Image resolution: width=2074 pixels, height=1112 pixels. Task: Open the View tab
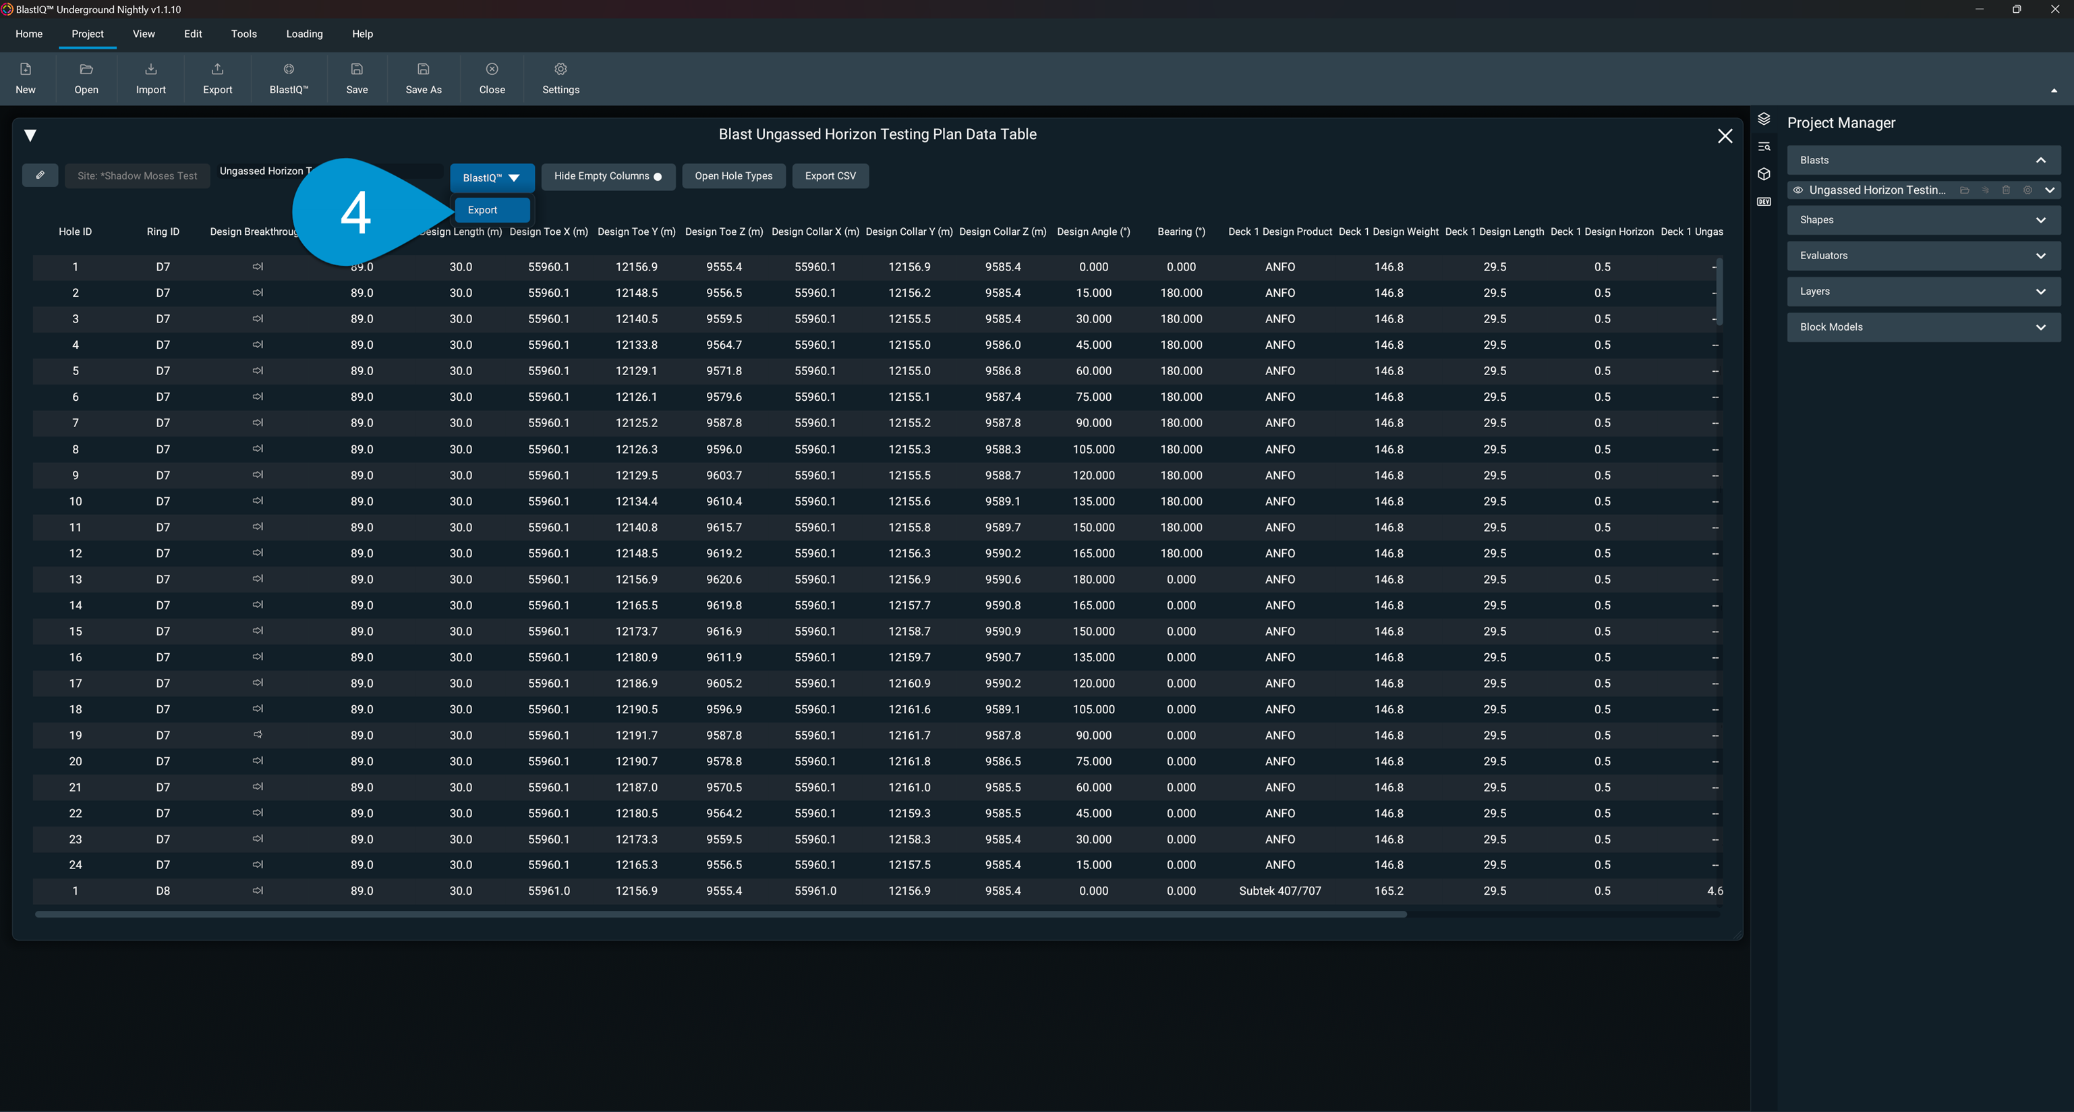click(x=144, y=34)
